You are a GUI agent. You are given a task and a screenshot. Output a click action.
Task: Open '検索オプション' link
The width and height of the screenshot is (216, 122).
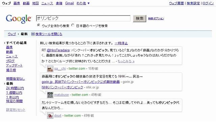[156, 19]
